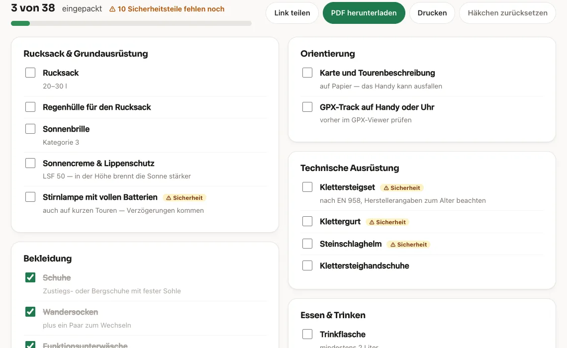Mark Sonnenbrille as packed
The width and height of the screenshot is (567, 348).
pyautogui.click(x=30, y=129)
